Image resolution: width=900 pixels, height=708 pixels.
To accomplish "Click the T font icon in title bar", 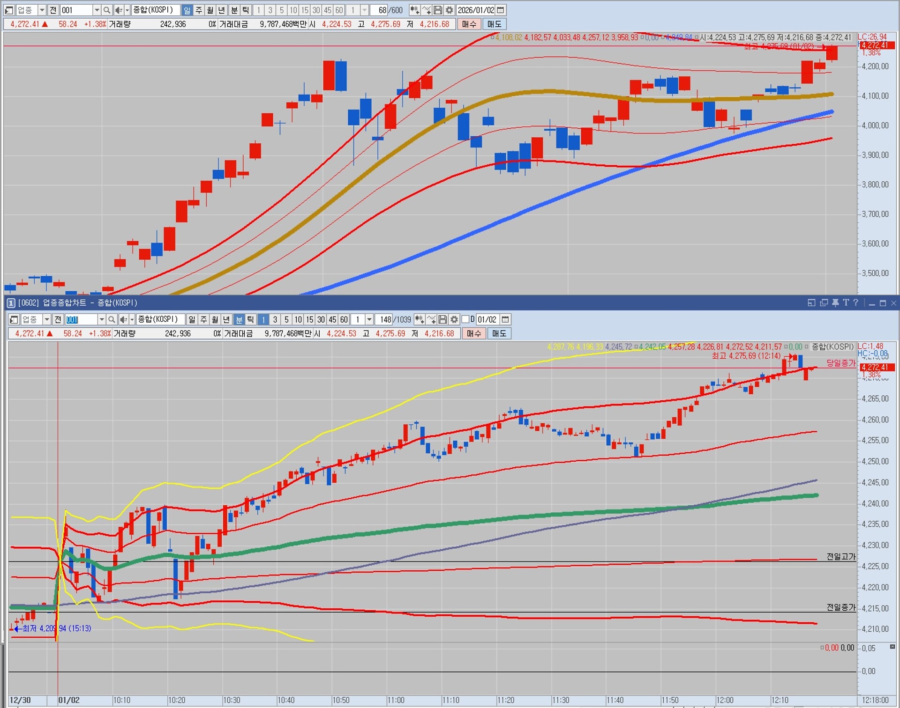I will (846, 303).
